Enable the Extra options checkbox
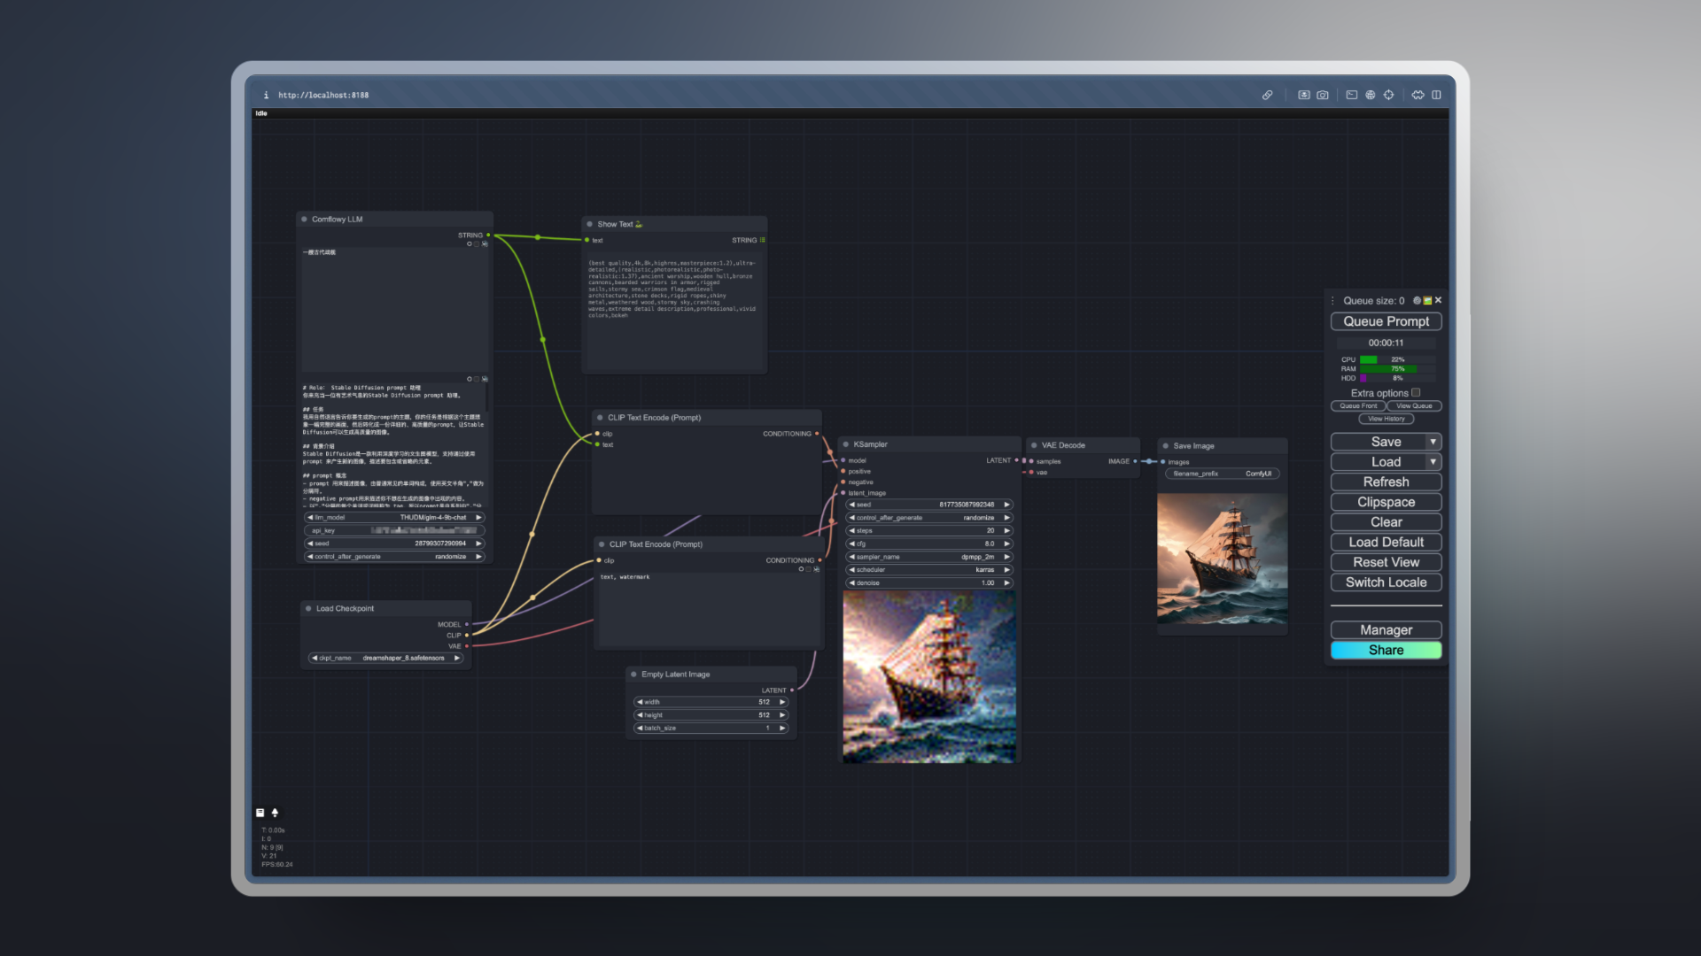The width and height of the screenshot is (1701, 956). pos(1416,392)
